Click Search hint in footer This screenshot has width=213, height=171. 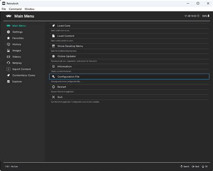pyautogui.click(x=185, y=167)
